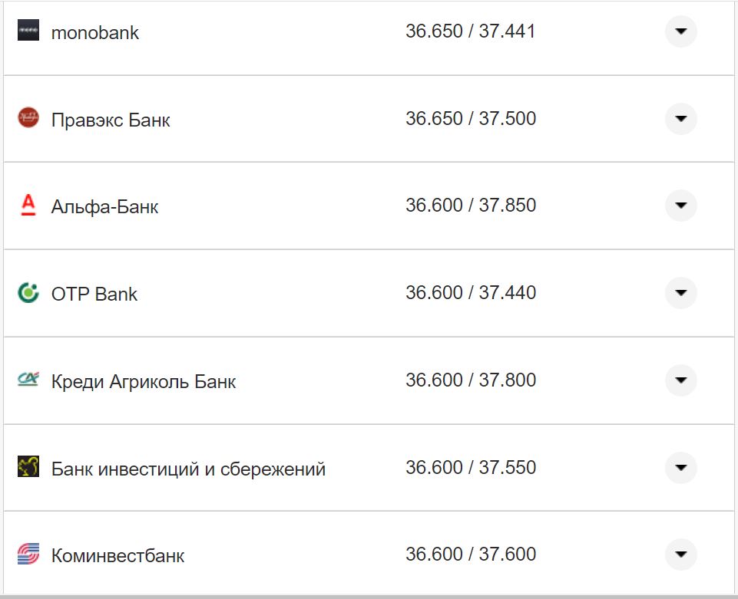Click the OTP Bank name label

point(94,293)
